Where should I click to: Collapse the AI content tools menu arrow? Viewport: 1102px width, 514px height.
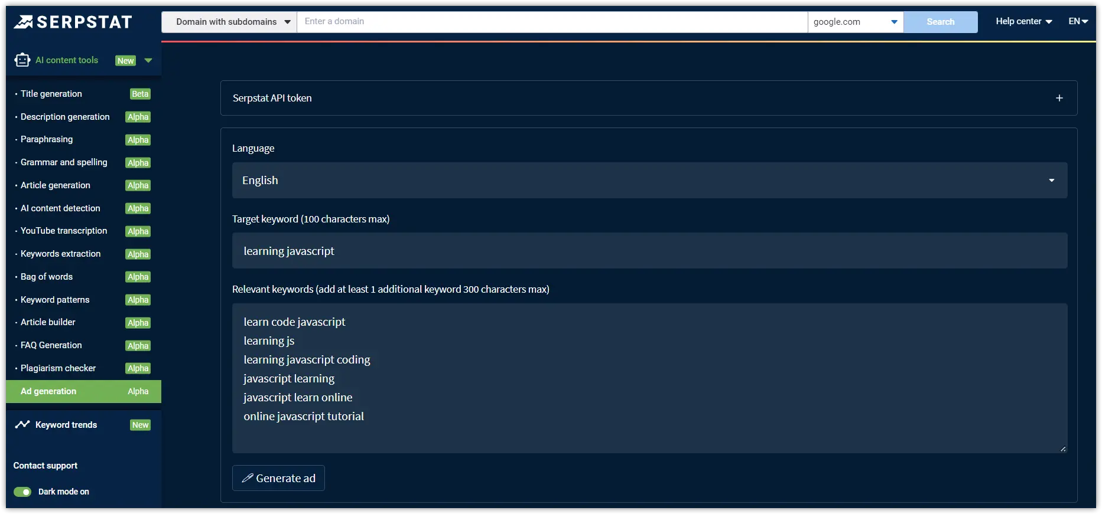pyautogui.click(x=148, y=60)
